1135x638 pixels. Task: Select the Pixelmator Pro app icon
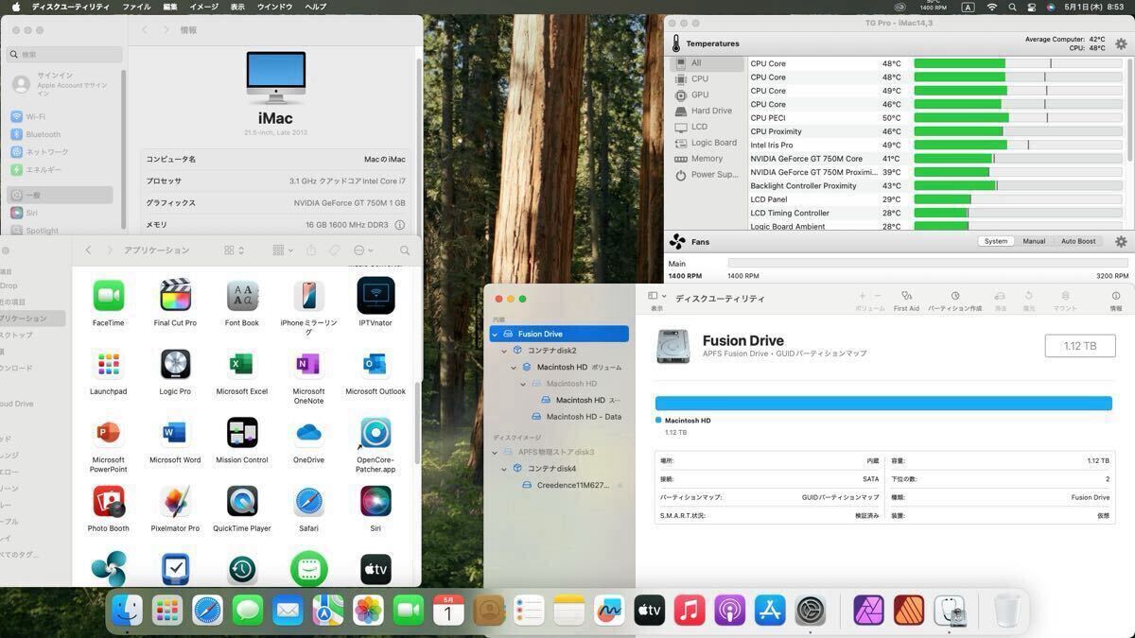tap(175, 502)
